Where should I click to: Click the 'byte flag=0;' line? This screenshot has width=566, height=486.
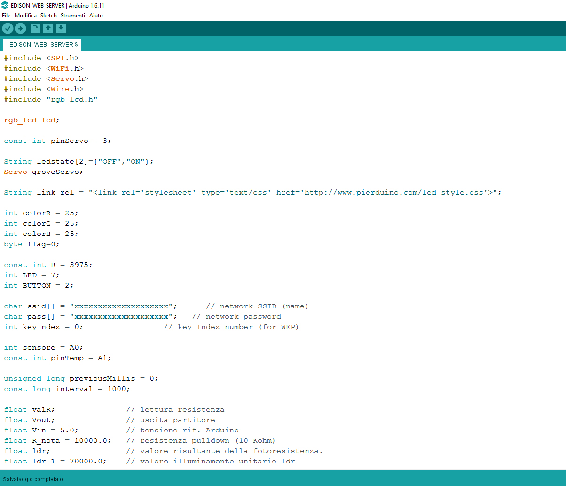32,244
